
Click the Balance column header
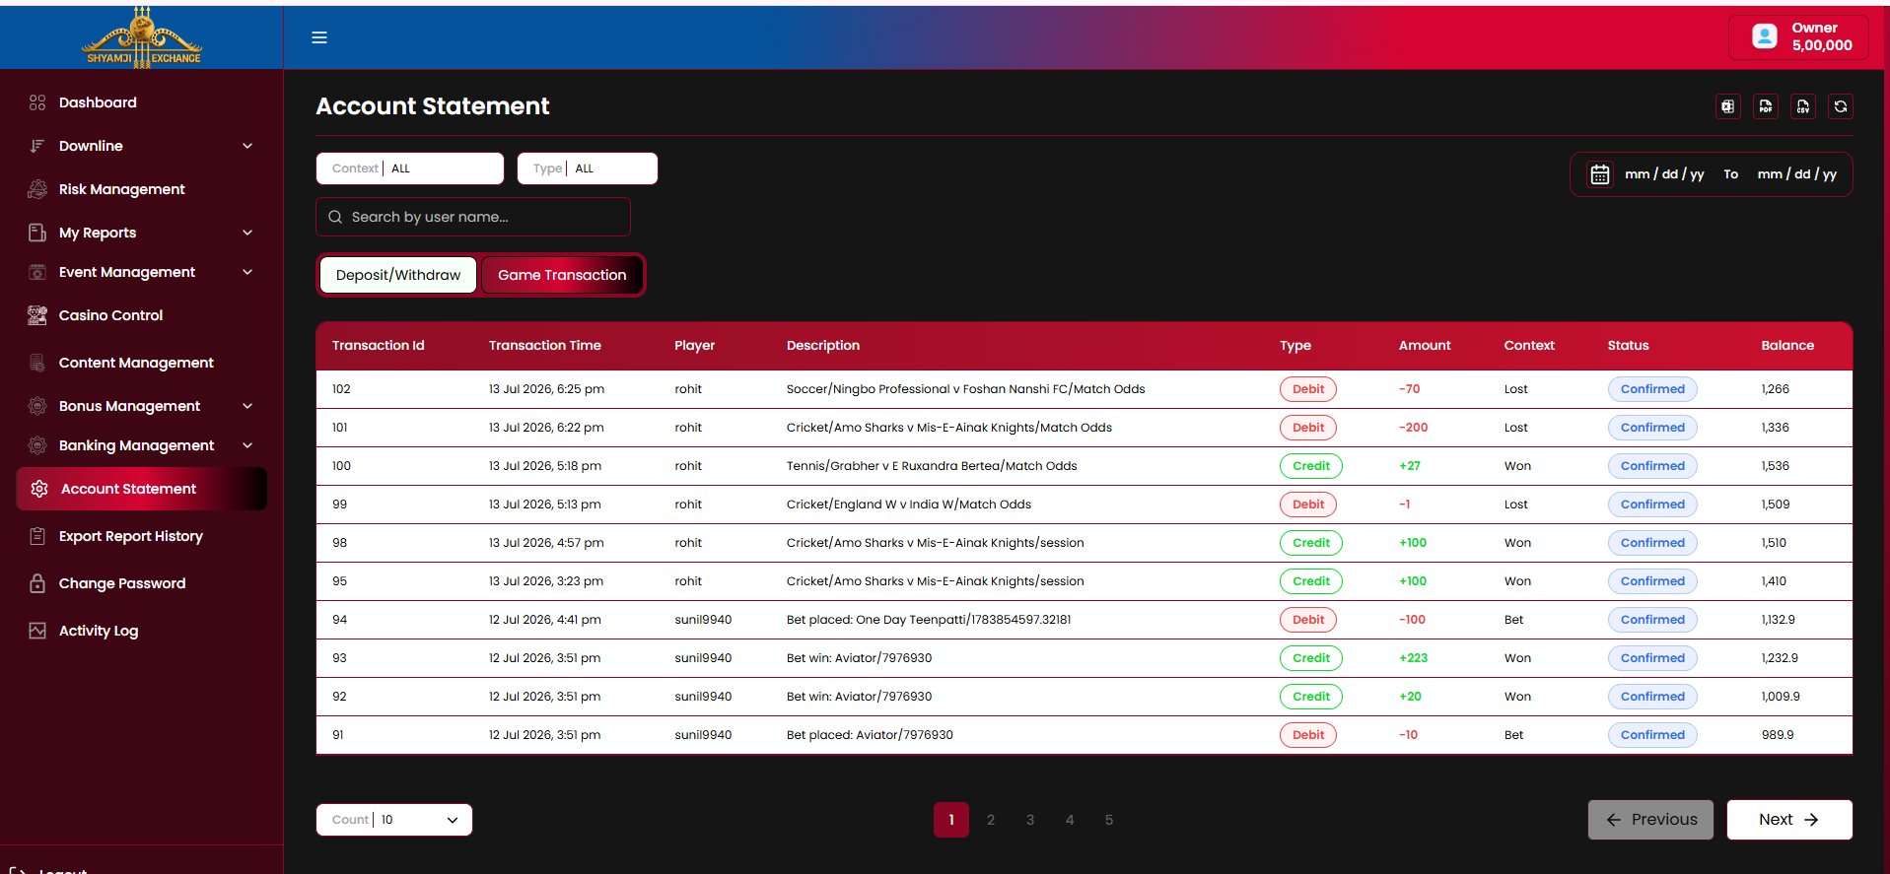pos(1787,346)
